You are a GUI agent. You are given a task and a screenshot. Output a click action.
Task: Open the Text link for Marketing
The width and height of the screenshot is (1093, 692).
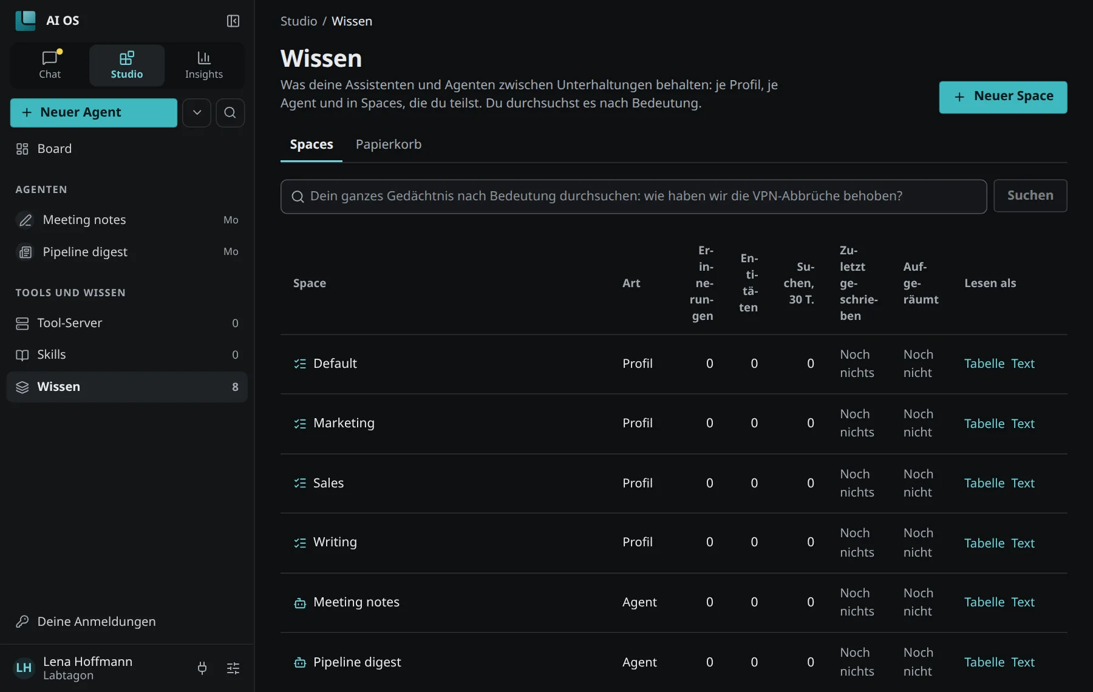point(1023,424)
